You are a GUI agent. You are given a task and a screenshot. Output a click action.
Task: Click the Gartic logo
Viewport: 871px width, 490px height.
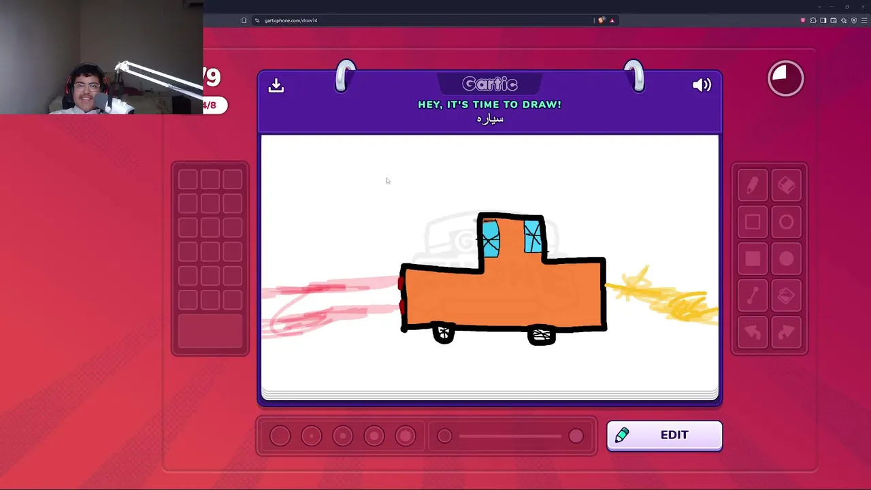[x=490, y=84]
